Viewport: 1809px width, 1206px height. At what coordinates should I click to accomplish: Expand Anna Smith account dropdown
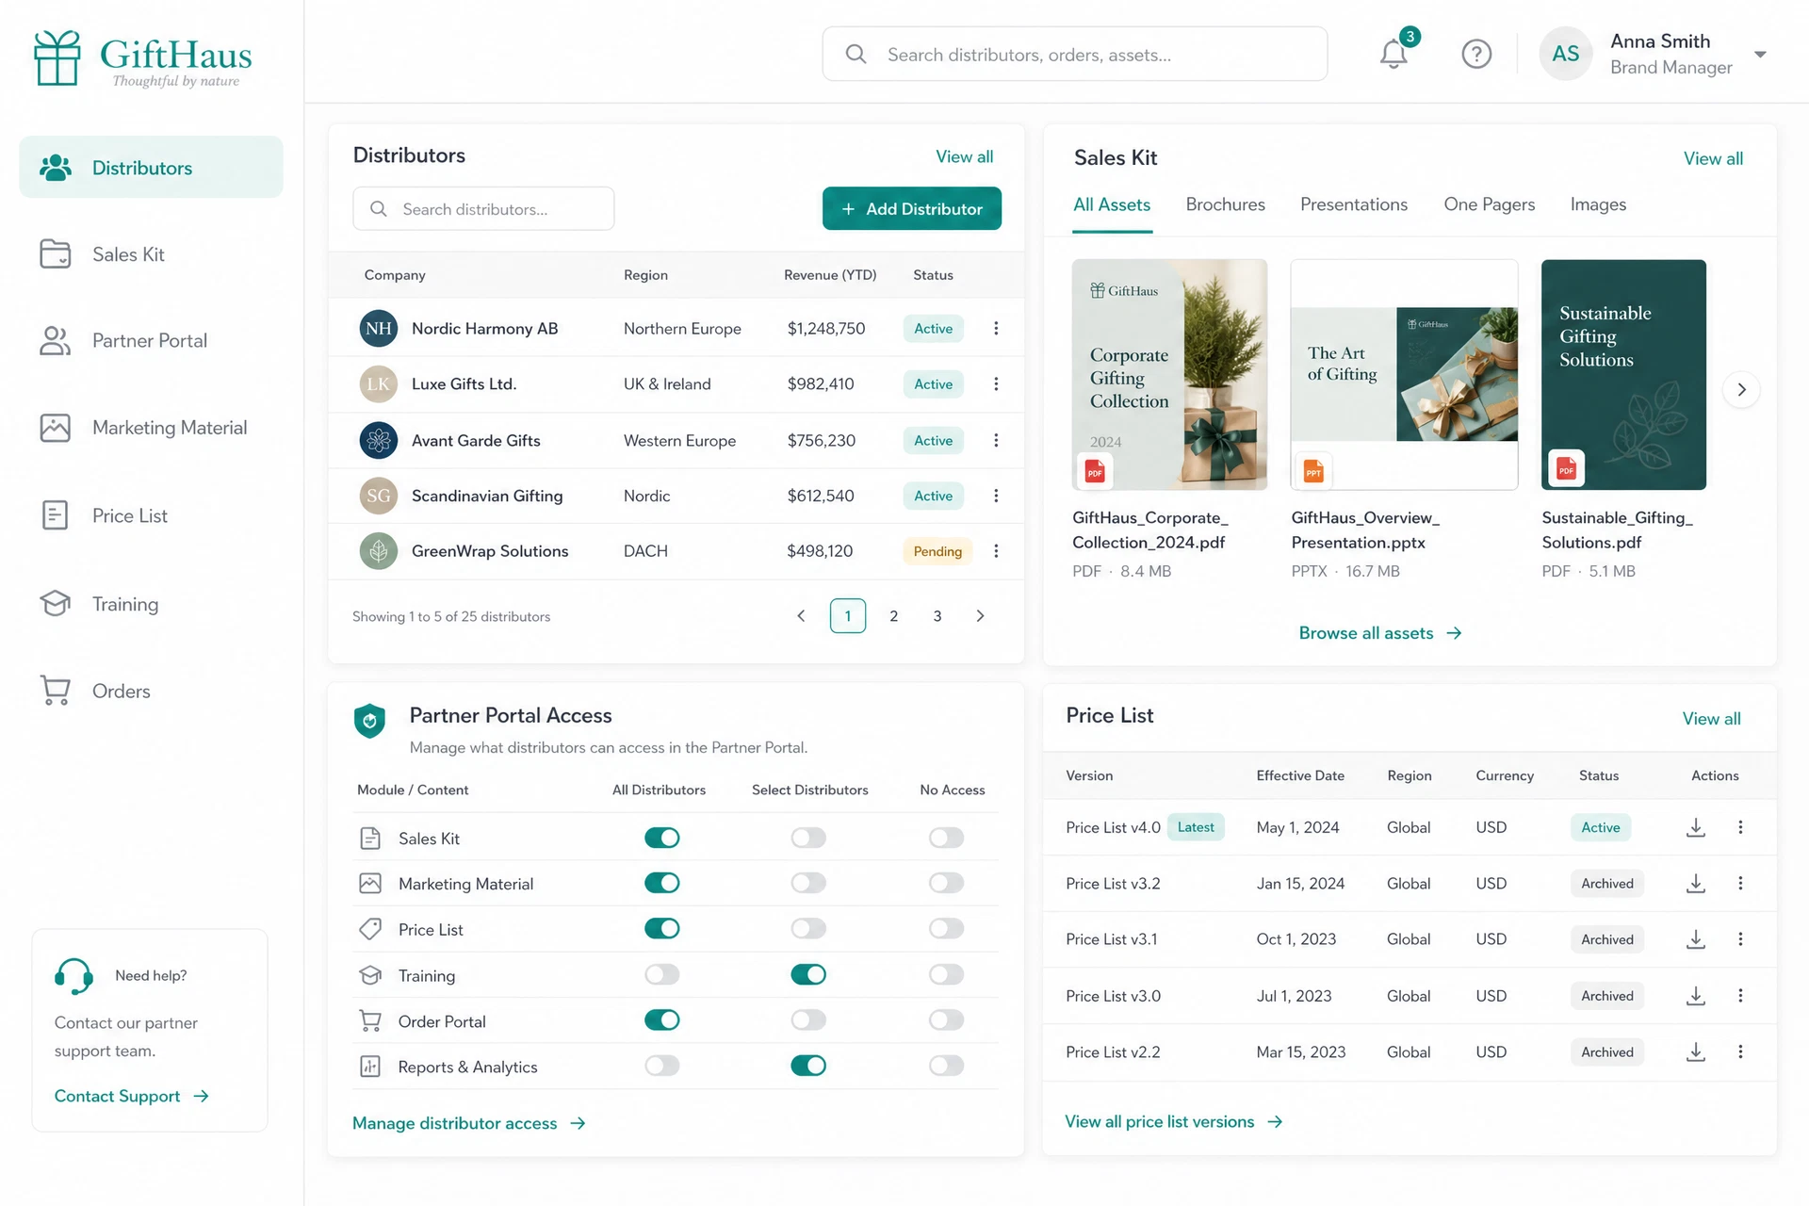[1760, 55]
